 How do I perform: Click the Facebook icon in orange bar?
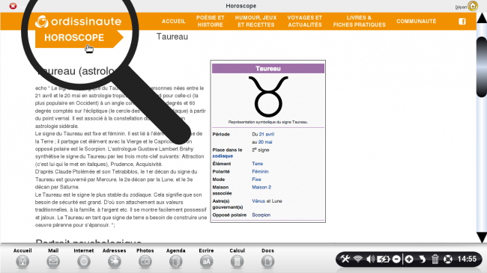click(x=462, y=21)
